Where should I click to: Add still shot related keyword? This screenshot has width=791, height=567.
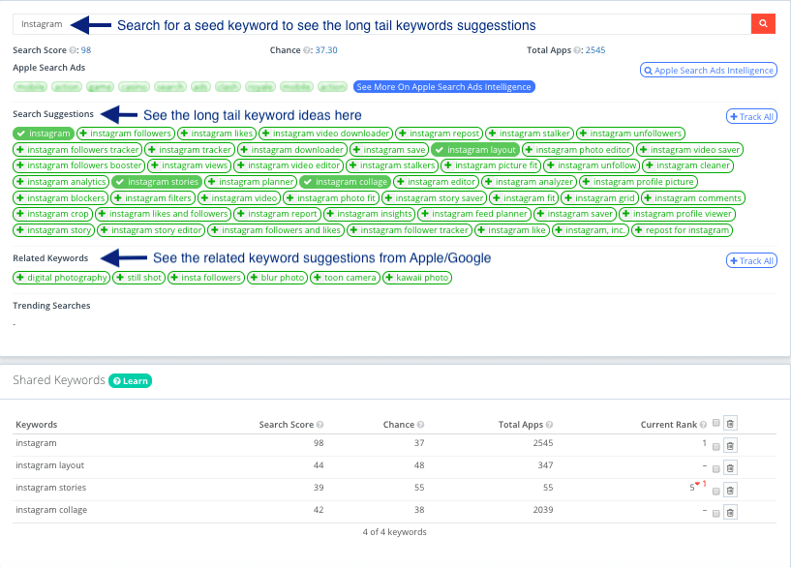click(138, 278)
